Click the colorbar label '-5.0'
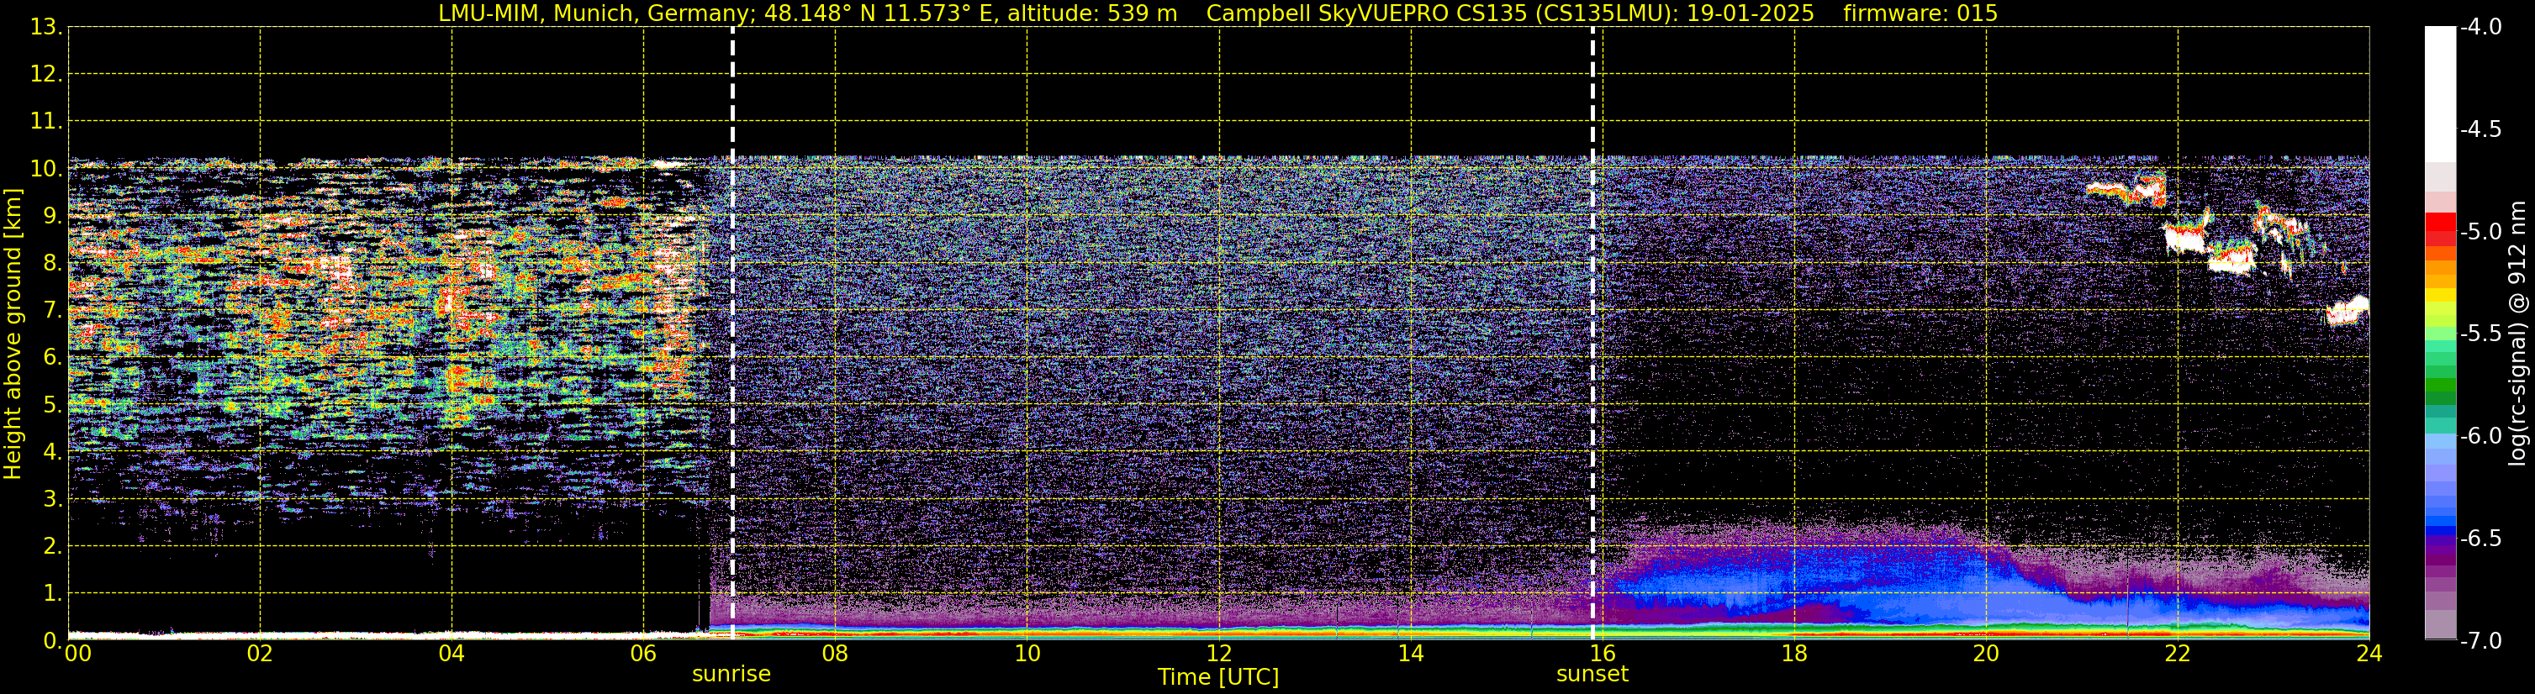Image resolution: width=2535 pixels, height=694 pixels. [2480, 231]
